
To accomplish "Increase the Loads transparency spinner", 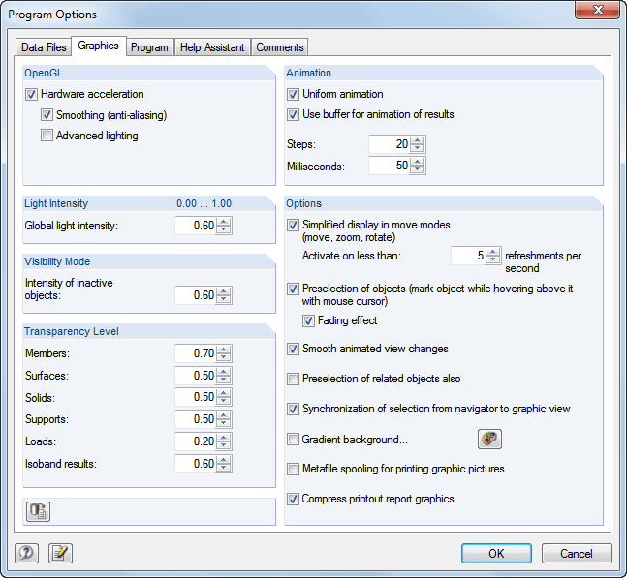I will (x=224, y=438).
